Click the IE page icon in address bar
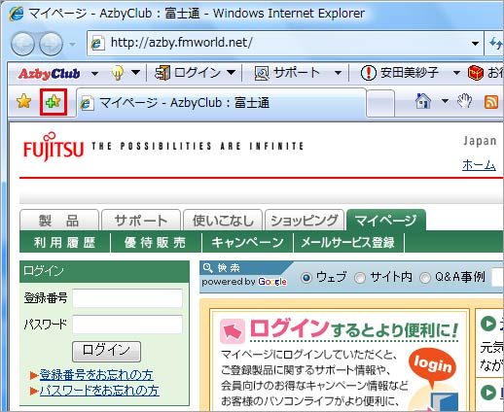Viewport: 504px width, 412px height. [x=97, y=43]
